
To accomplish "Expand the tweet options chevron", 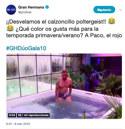I will click(x=120, y=10).
